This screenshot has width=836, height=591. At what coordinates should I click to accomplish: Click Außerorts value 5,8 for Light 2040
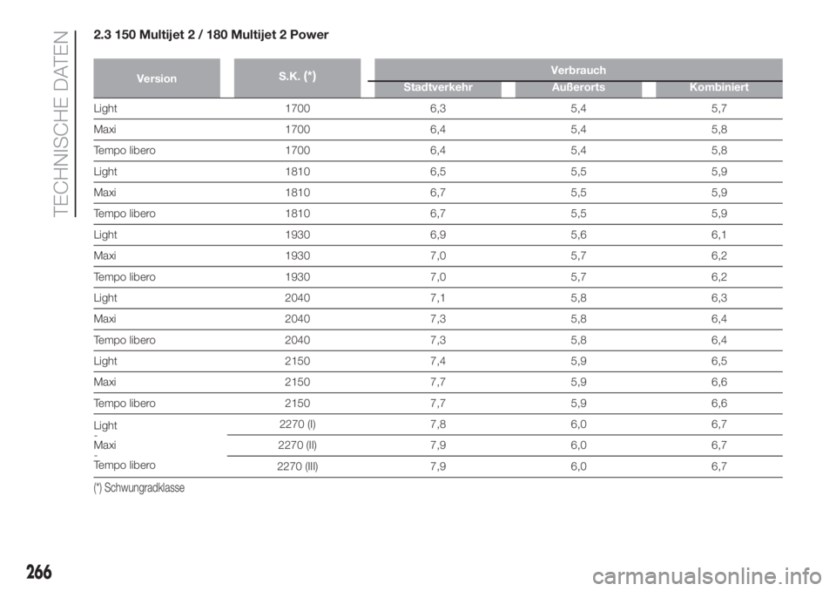pos(578,298)
